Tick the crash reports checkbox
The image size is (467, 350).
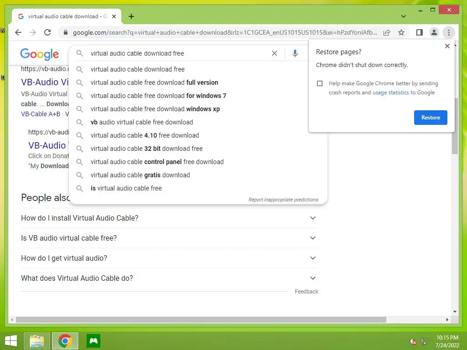click(320, 83)
